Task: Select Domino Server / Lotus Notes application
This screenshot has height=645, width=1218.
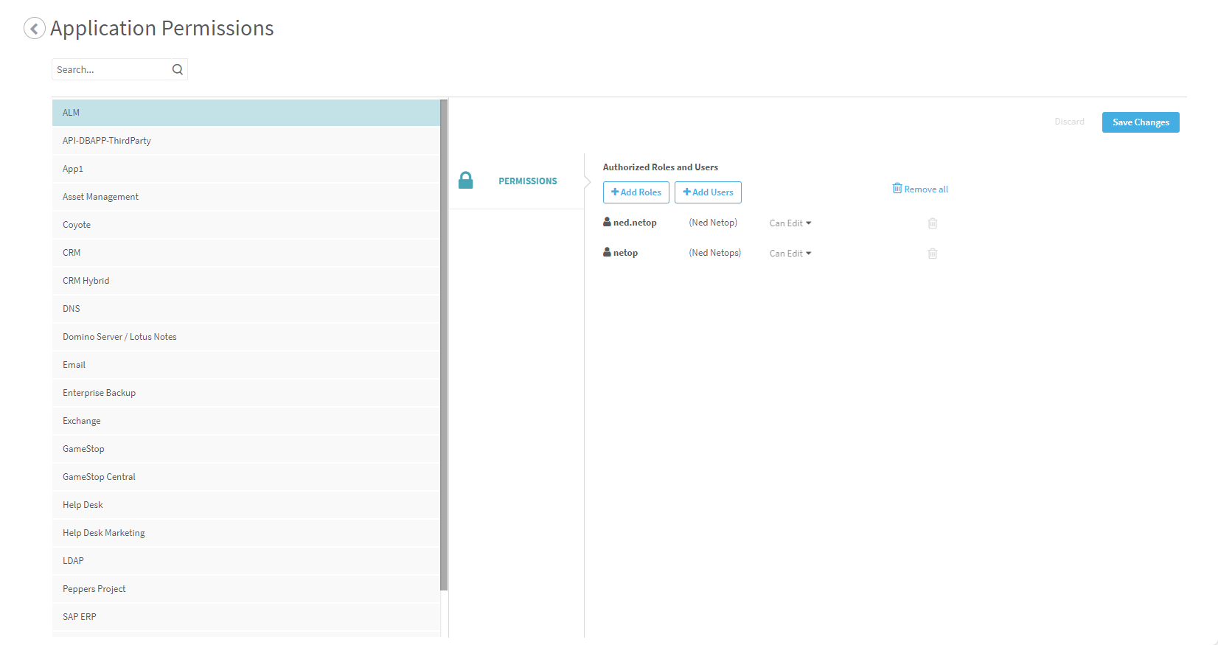Action: pyautogui.click(x=119, y=337)
